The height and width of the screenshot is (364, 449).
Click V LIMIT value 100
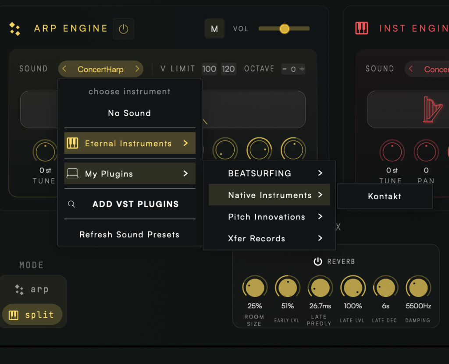click(x=209, y=69)
